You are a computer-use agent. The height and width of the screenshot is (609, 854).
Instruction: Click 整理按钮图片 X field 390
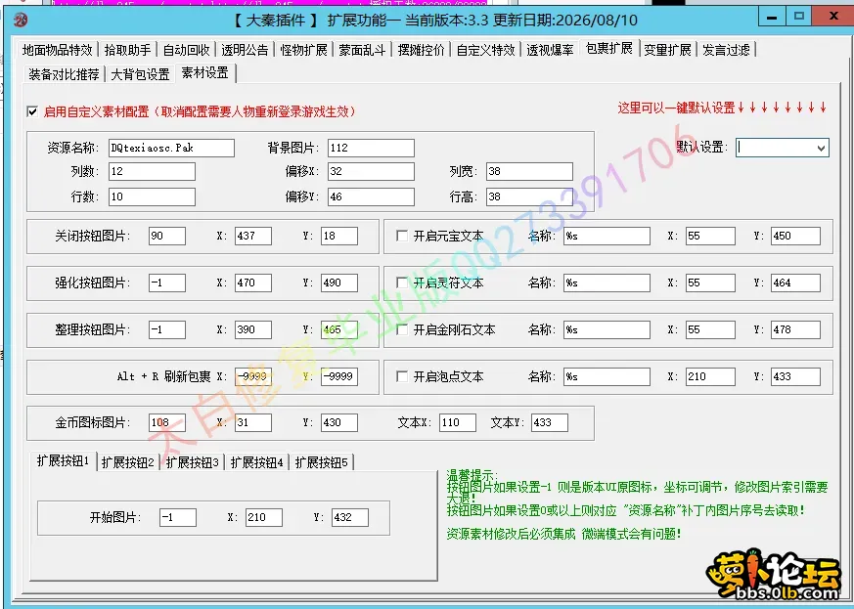click(253, 329)
